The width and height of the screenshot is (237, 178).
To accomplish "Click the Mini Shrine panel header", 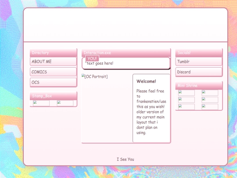I will coord(199,86).
